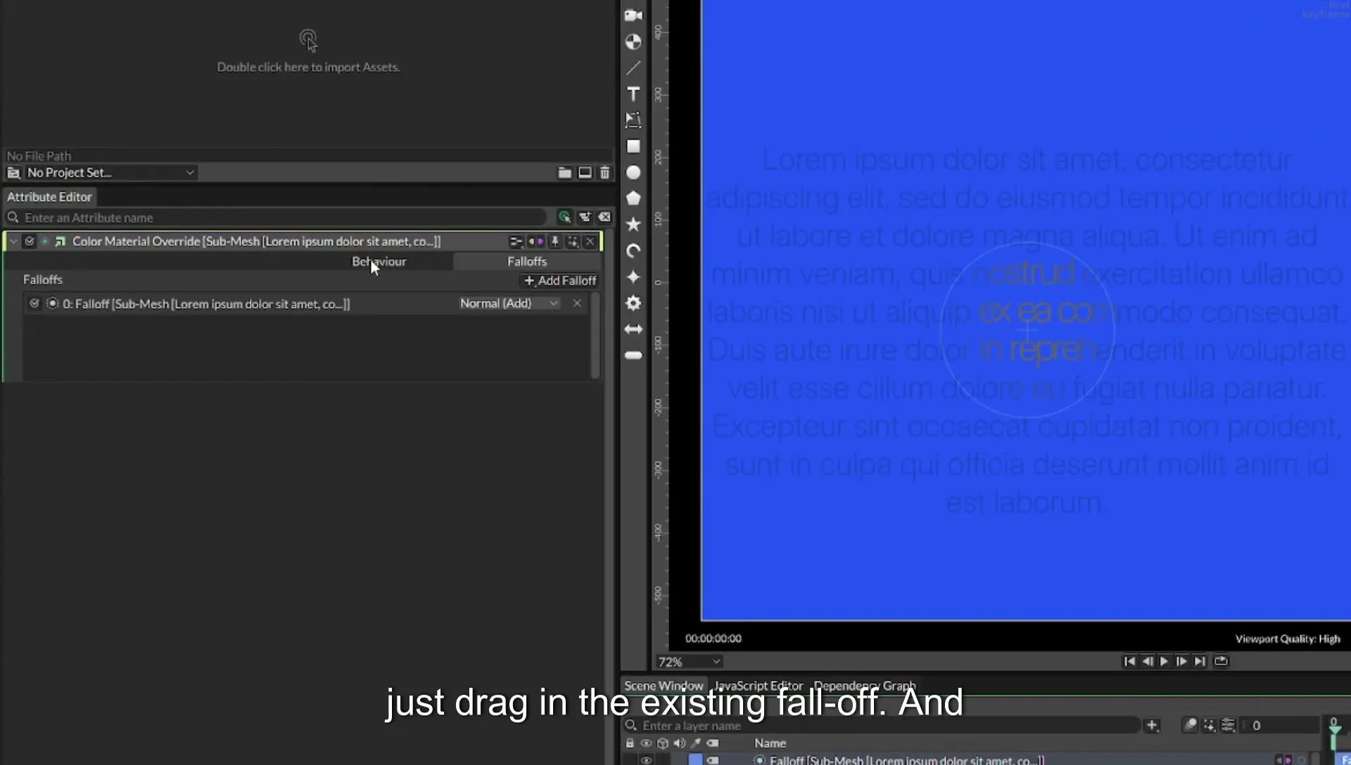Select the Ellipse shape tool
The height and width of the screenshot is (765, 1351).
[x=633, y=173]
